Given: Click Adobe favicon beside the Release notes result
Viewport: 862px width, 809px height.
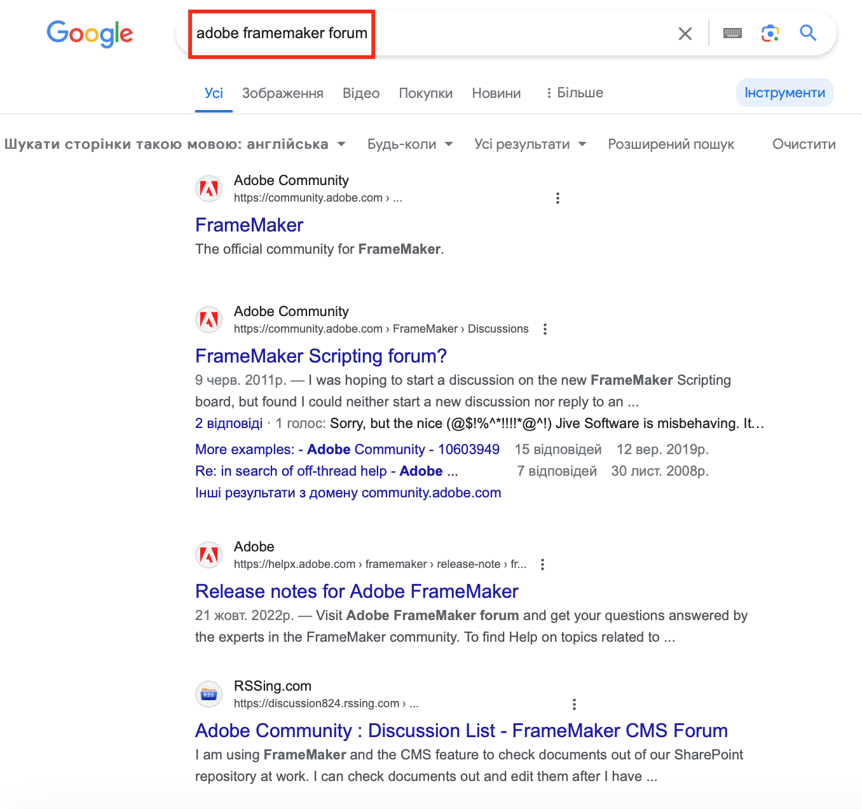Looking at the screenshot, I should pyautogui.click(x=209, y=555).
